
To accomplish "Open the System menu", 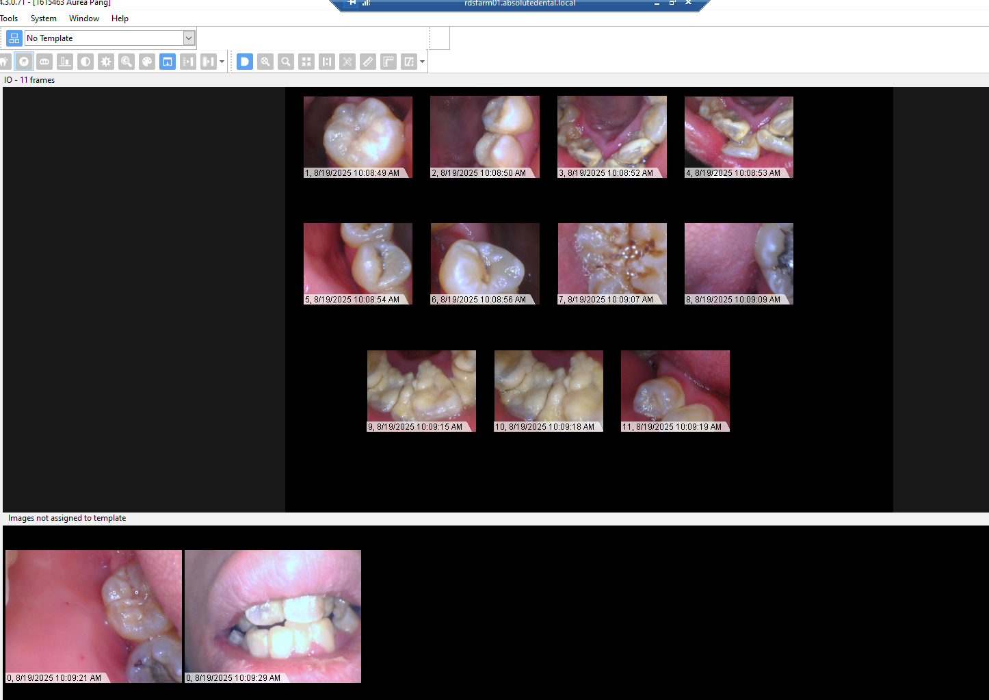I will point(43,18).
